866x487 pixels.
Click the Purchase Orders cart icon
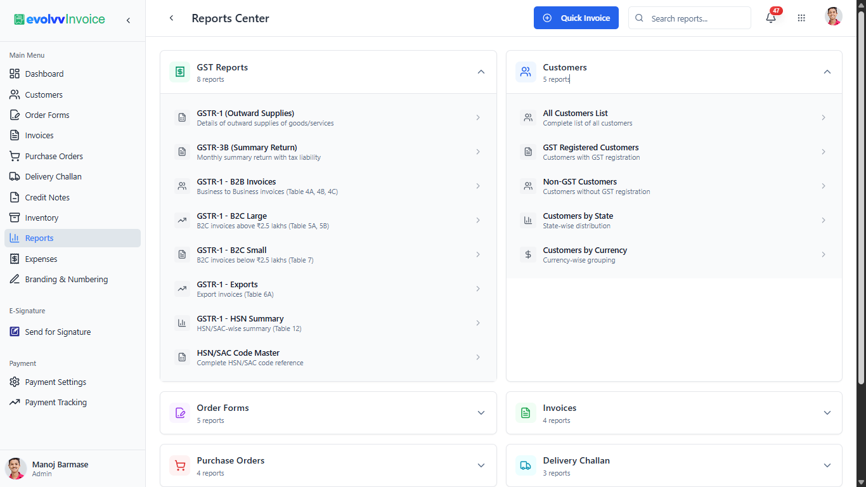point(180,465)
